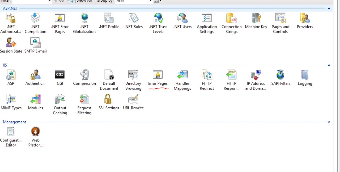The image size is (340, 172).
Task: Open Modules feature
Action: point(36,102)
